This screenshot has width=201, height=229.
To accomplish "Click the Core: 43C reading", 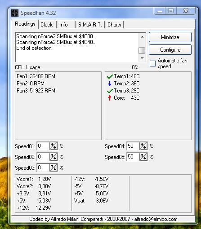I will pos(127,98).
